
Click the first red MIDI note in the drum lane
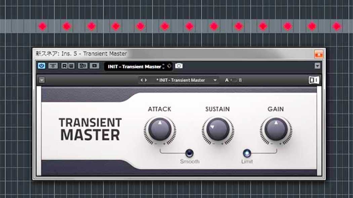(42, 26)
